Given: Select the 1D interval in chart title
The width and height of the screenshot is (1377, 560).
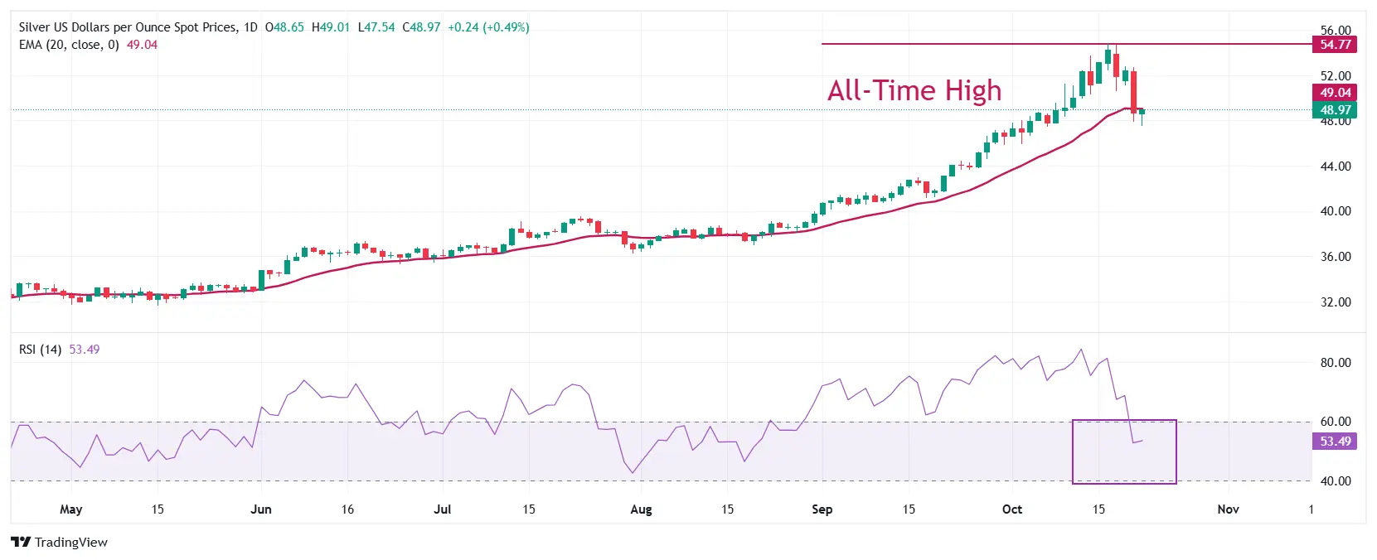Looking at the screenshot, I should [250, 27].
